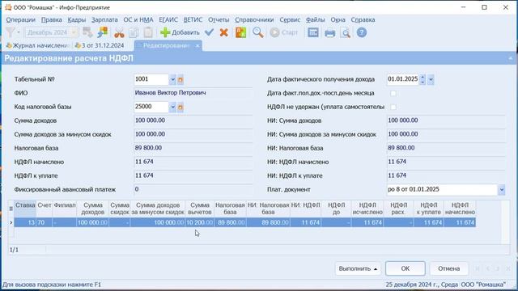Click the Старт play button
Screen dimensions: 518x291
click(284, 32)
